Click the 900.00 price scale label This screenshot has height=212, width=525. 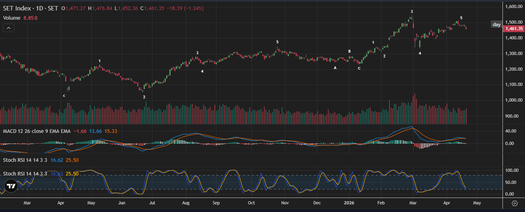point(513,116)
